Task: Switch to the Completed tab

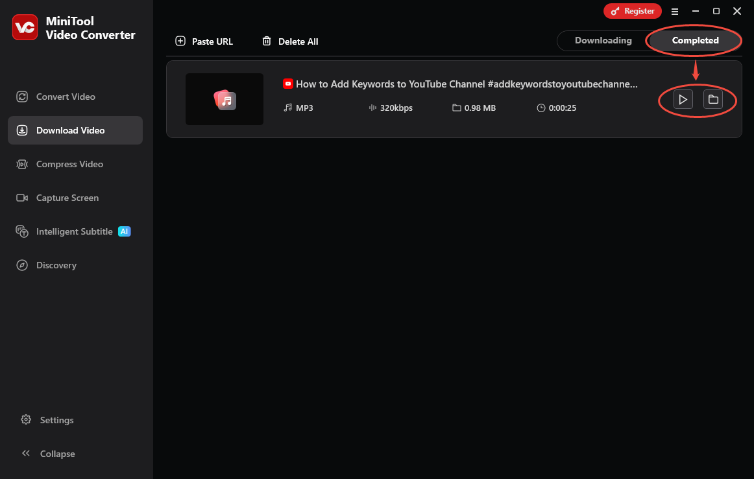Action: 695,40
